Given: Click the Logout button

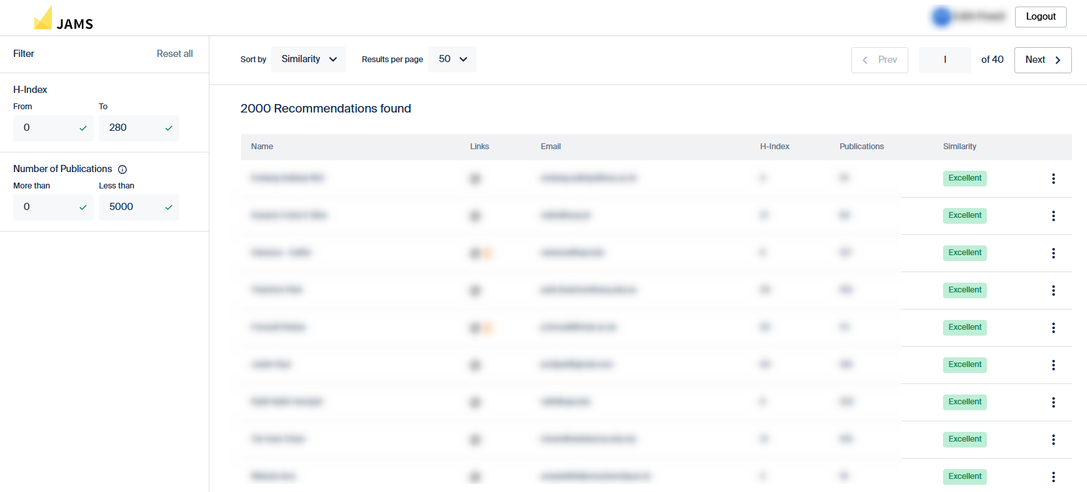Looking at the screenshot, I should (1040, 17).
